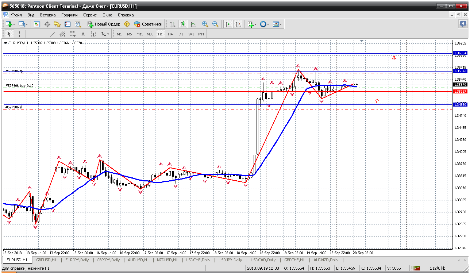This screenshot has height=273, width=470.
Task: Select the text A tool
Action: point(83,34)
